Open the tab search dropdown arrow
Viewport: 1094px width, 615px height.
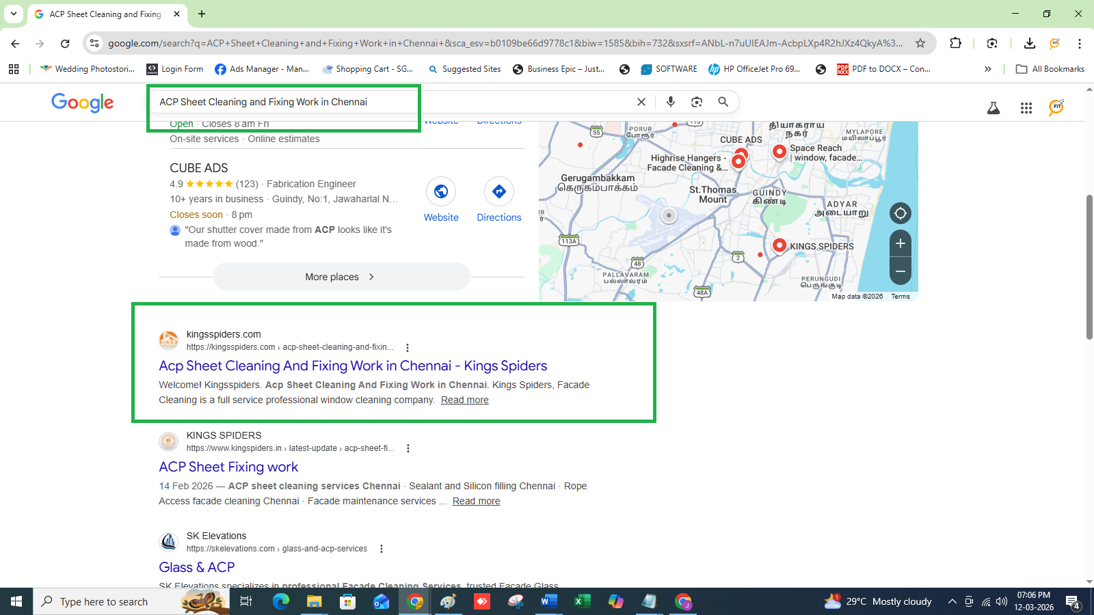13,14
